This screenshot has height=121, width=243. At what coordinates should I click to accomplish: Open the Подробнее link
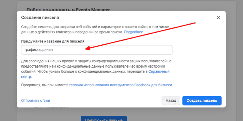click(x=133, y=32)
